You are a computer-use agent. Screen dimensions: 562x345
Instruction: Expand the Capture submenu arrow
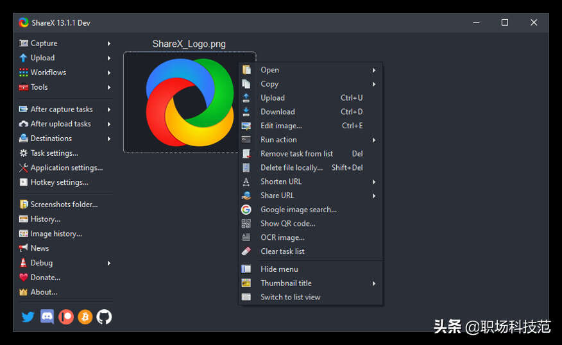(109, 44)
